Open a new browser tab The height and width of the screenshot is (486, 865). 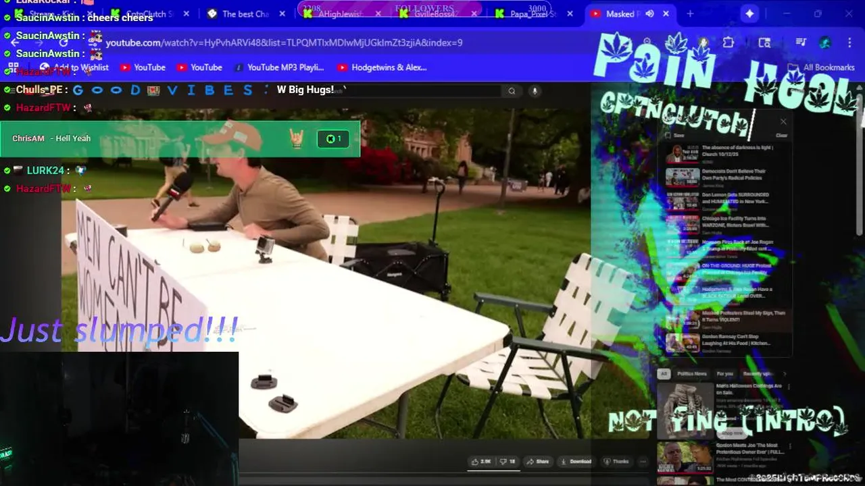click(x=690, y=13)
